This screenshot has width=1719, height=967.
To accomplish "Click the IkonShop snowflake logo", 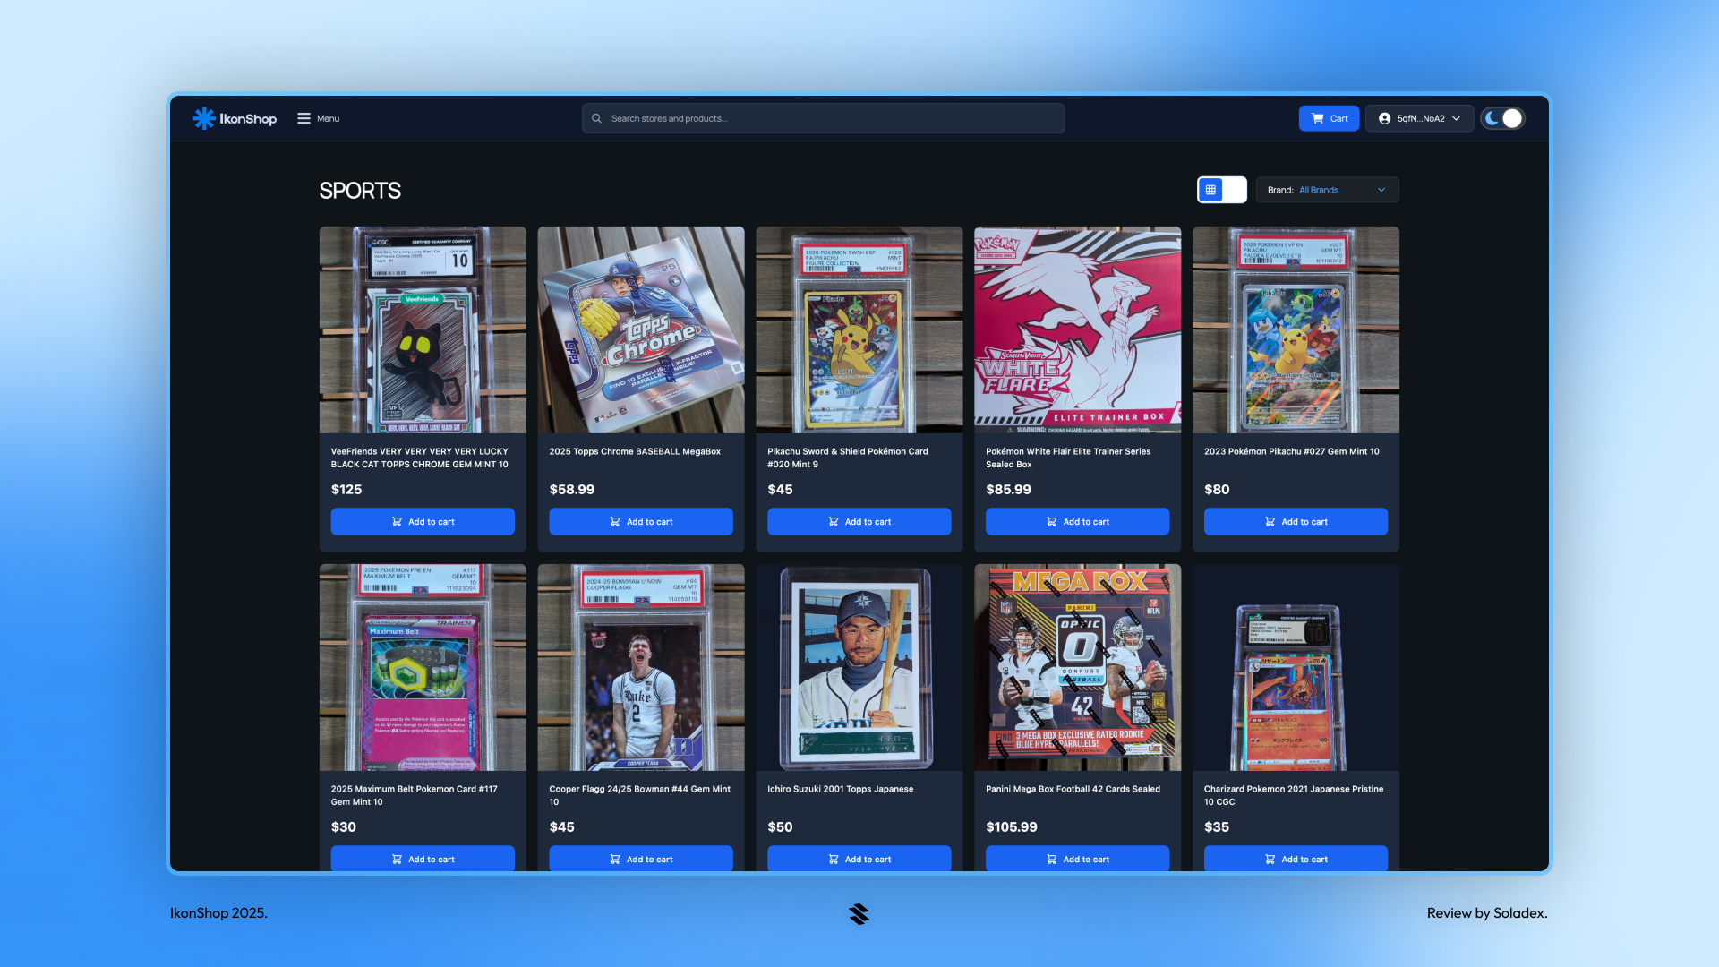I will 204,118.
